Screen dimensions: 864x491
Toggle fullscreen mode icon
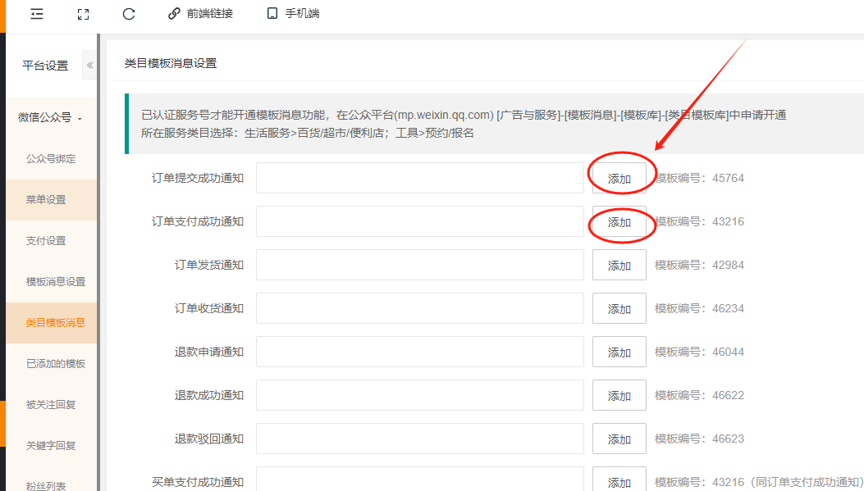pyautogui.click(x=83, y=14)
